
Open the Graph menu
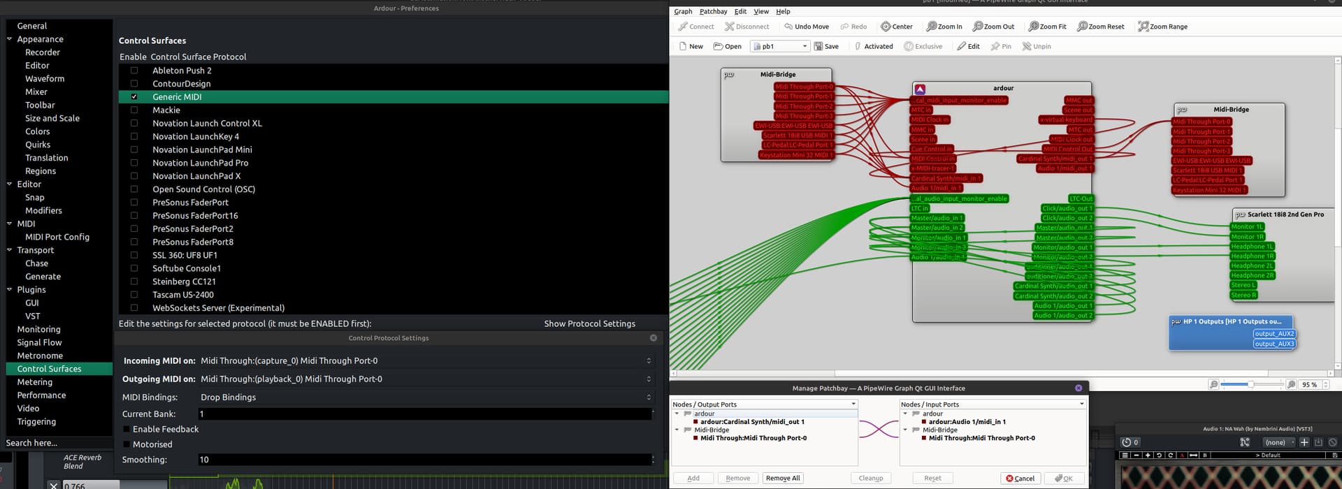[683, 11]
